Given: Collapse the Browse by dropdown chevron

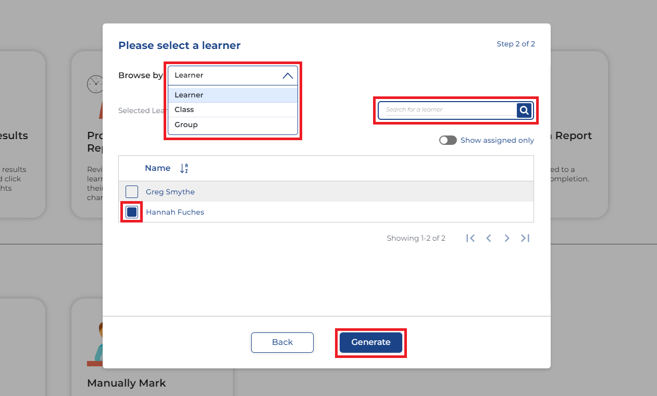Looking at the screenshot, I should pos(288,76).
